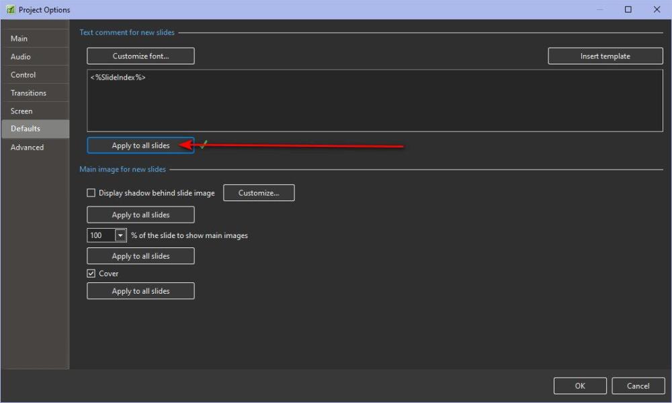The width and height of the screenshot is (672, 403).
Task: Confirm changes with the OK button
Action: tap(580, 386)
